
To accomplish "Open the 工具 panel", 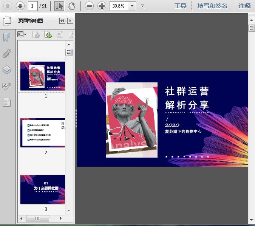I will [180, 6].
